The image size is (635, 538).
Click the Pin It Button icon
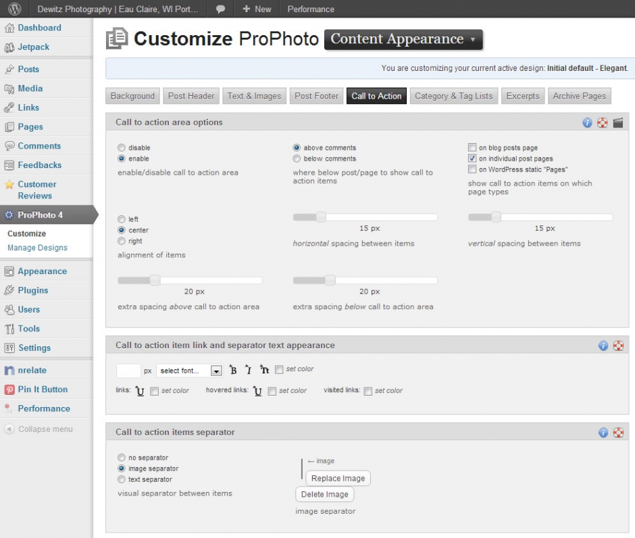pos(9,389)
